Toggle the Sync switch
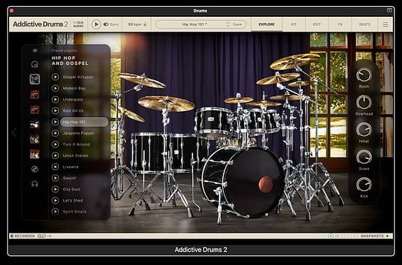This screenshot has width=402, height=265. coord(106,24)
